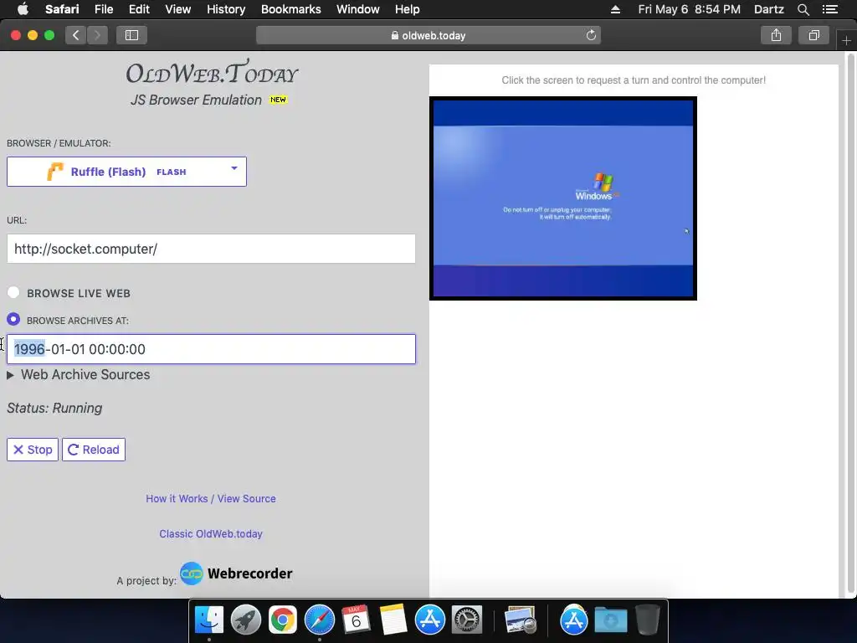Add a new tab with plus icon
This screenshot has height=643, width=857.
click(x=846, y=40)
